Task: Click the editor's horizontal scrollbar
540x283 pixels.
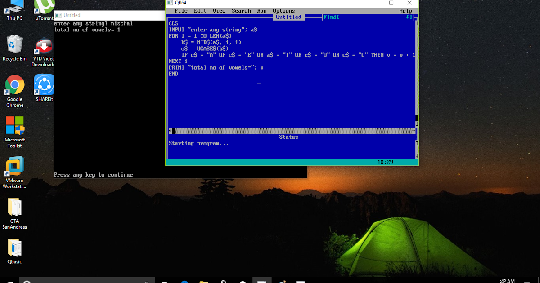Action: [292, 131]
